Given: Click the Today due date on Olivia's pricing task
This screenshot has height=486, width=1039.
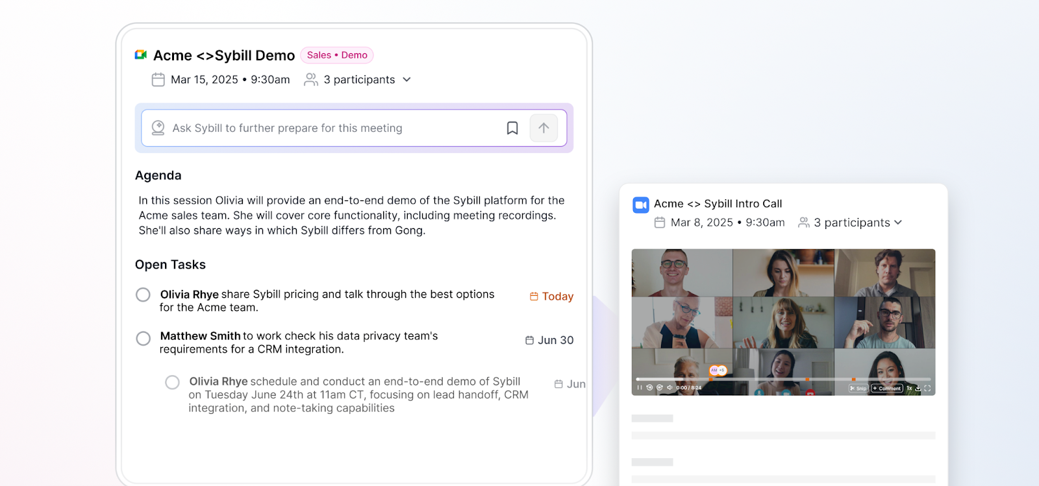Looking at the screenshot, I should point(551,297).
